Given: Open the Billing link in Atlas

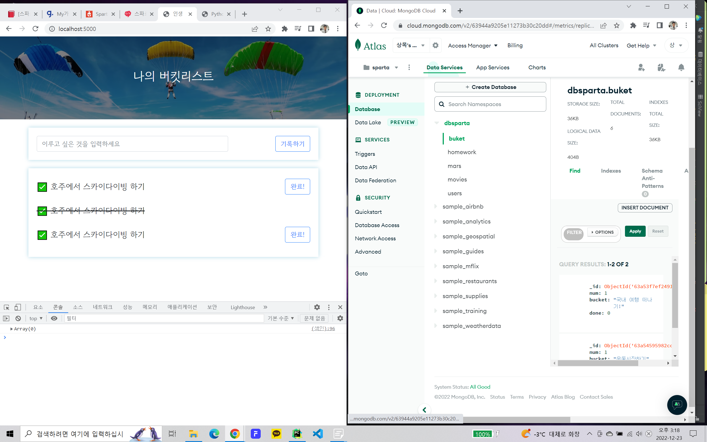Looking at the screenshot, I should [515, 45].
